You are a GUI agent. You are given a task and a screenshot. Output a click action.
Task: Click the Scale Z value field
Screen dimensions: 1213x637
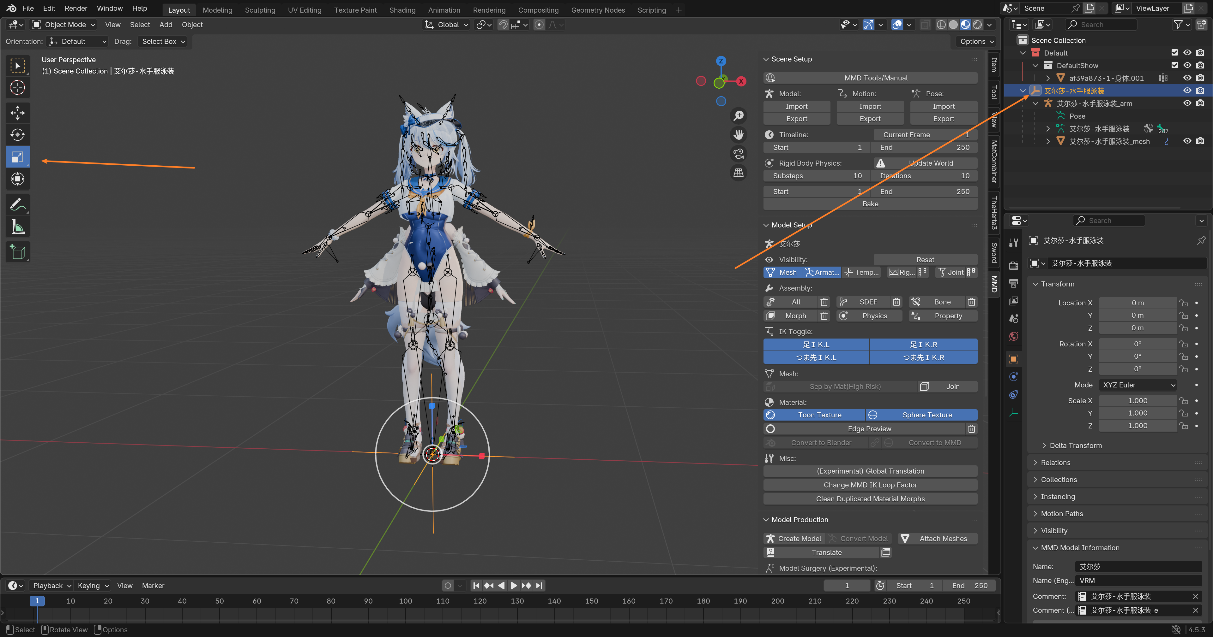click(1138, 426)
